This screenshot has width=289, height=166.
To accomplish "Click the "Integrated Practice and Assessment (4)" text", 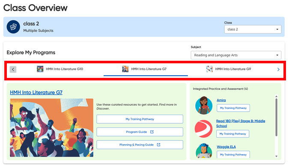I will click(x=220, y=89).
